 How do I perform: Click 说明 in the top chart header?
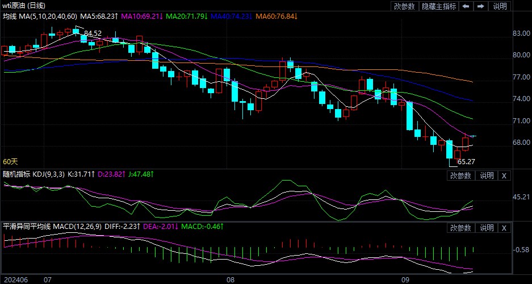point(500,6)
